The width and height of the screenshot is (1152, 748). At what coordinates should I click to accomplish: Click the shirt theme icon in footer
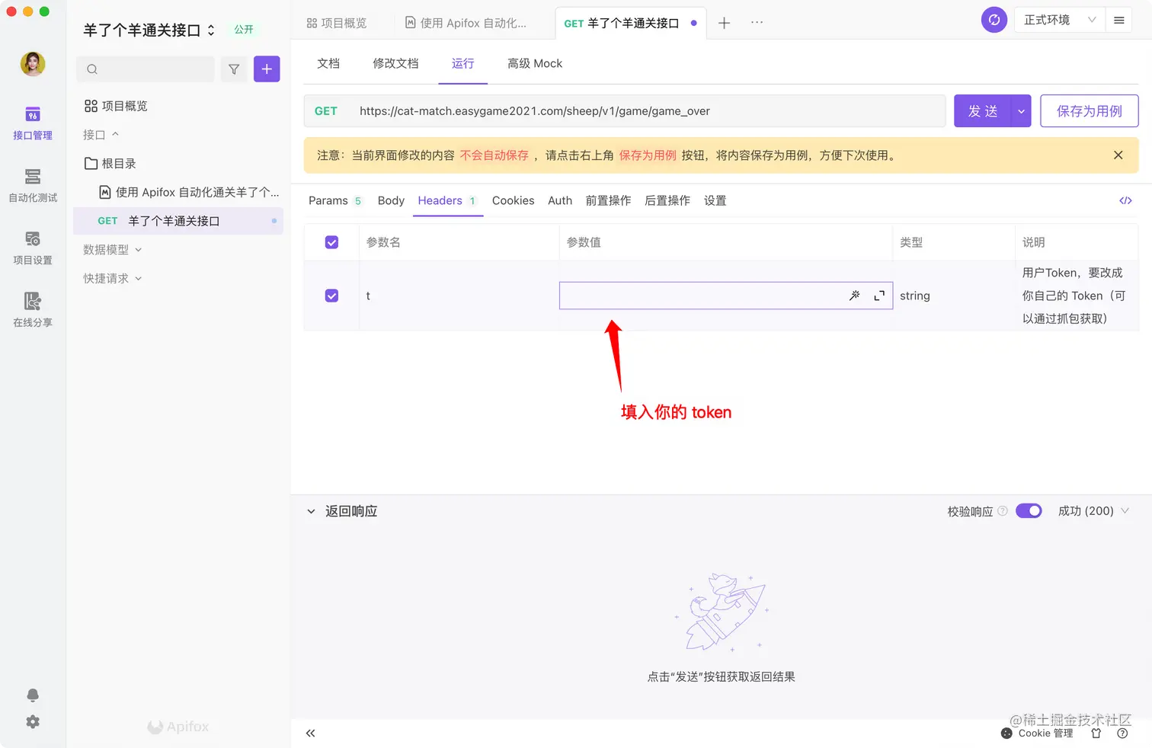1096,734
